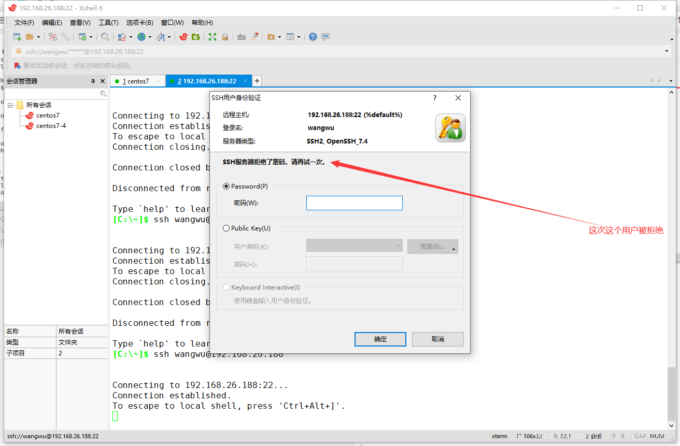
Task: Open the 帮助(H) menu
Action: pos(202,23)
